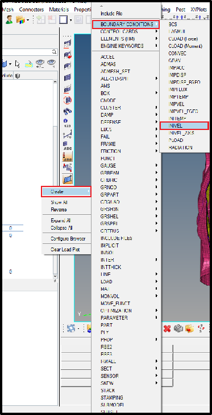Click the orange highlighted plane icon
212x415 pixels.
68,179
